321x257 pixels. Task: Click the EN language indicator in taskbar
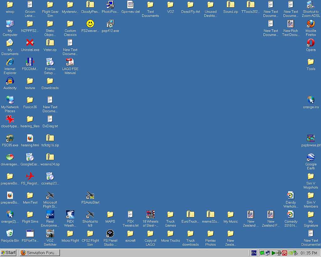(254, 253)
